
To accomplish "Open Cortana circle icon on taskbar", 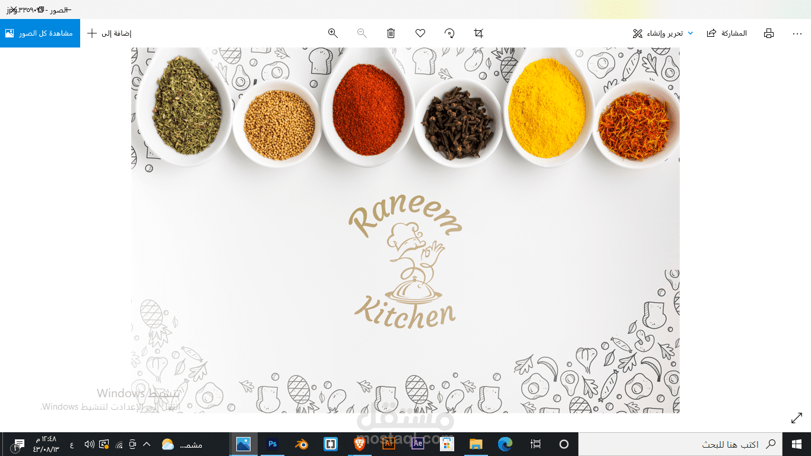I will point(564,444).
